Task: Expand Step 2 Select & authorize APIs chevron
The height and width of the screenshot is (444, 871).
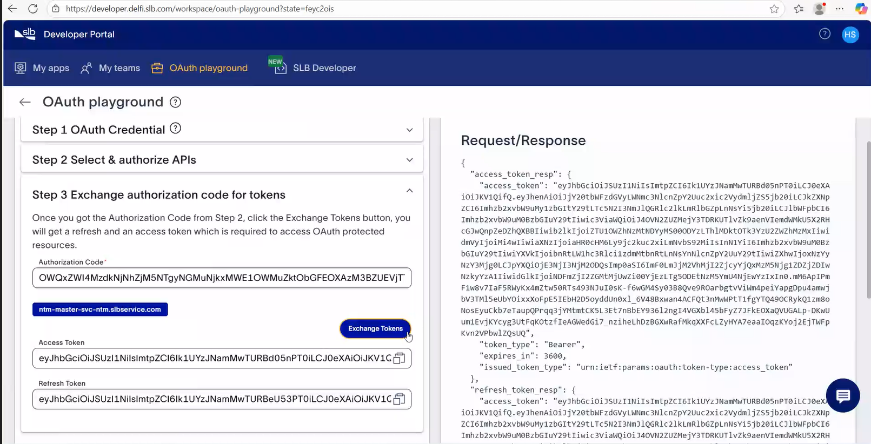Action: click(x=409, y=160)
